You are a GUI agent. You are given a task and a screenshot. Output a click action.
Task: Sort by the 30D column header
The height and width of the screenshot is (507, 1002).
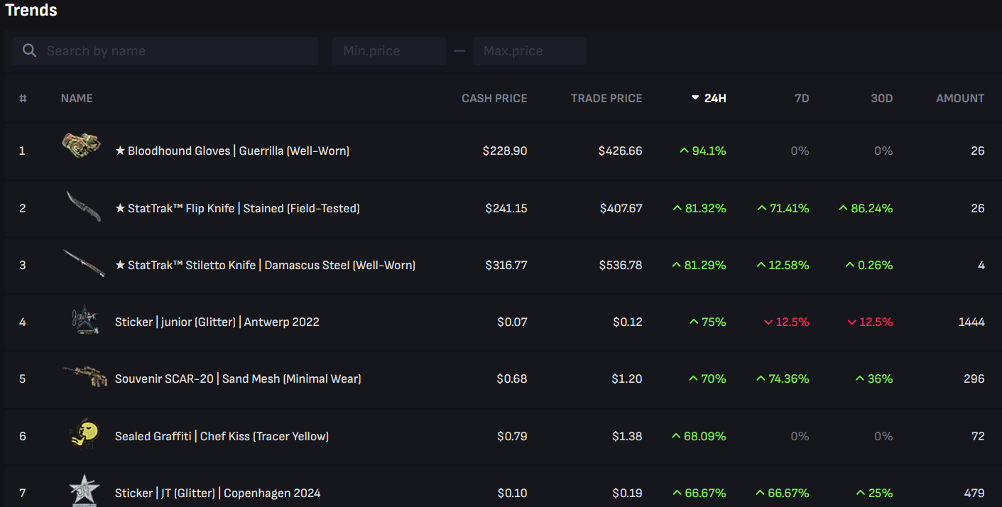pos(881,99)
